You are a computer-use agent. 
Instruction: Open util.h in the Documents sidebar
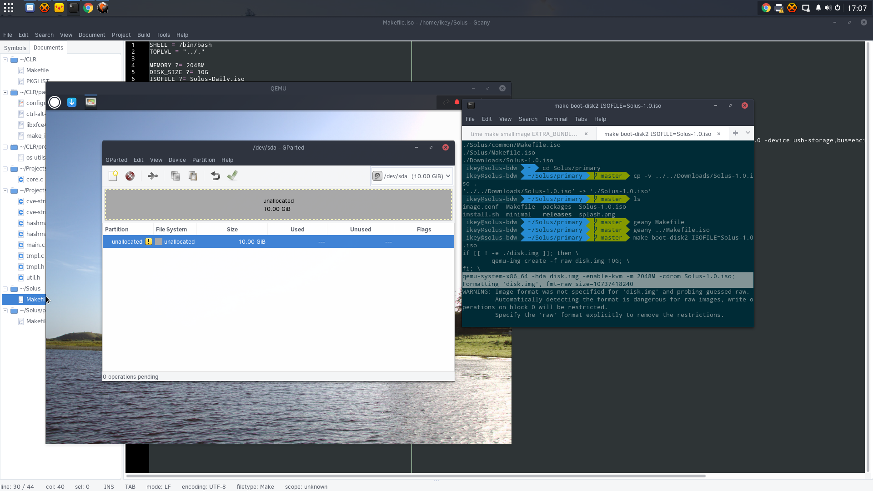pyautogui.click(x=33, y=278)
